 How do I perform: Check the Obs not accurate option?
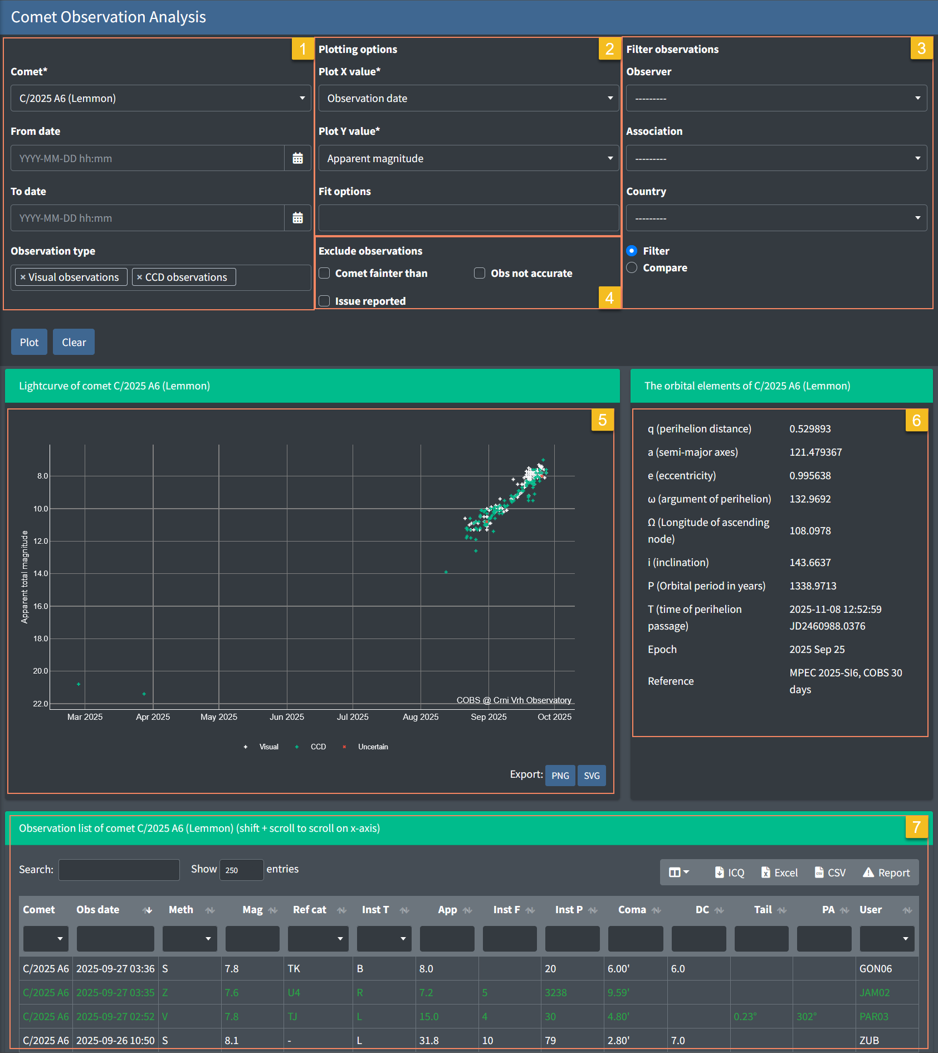(480, 273)
